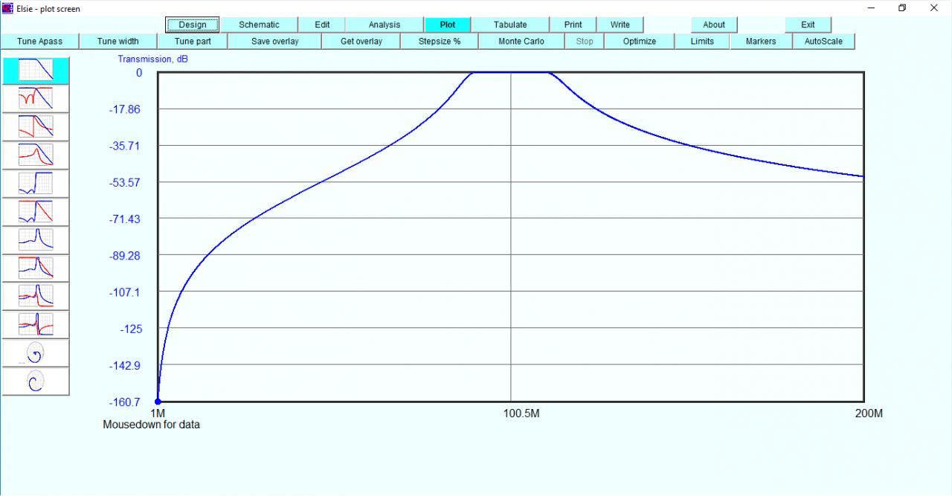952x496 pixels.
Task: Click the '-53.57' axis value
Action: 126,183
